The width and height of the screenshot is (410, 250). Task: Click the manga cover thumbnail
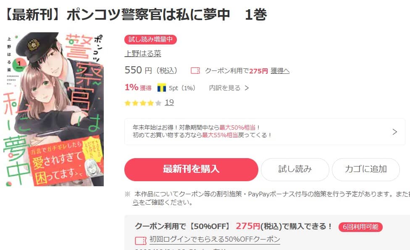(x=54, y=109)
